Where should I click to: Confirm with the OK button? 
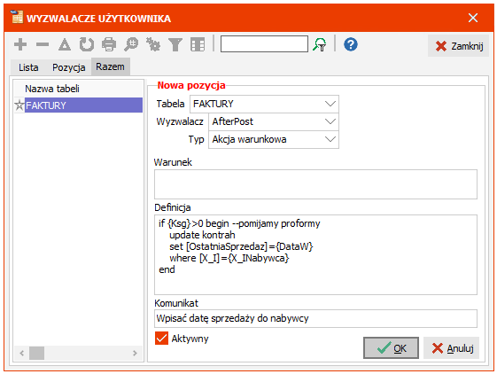(x=391, y=348)
